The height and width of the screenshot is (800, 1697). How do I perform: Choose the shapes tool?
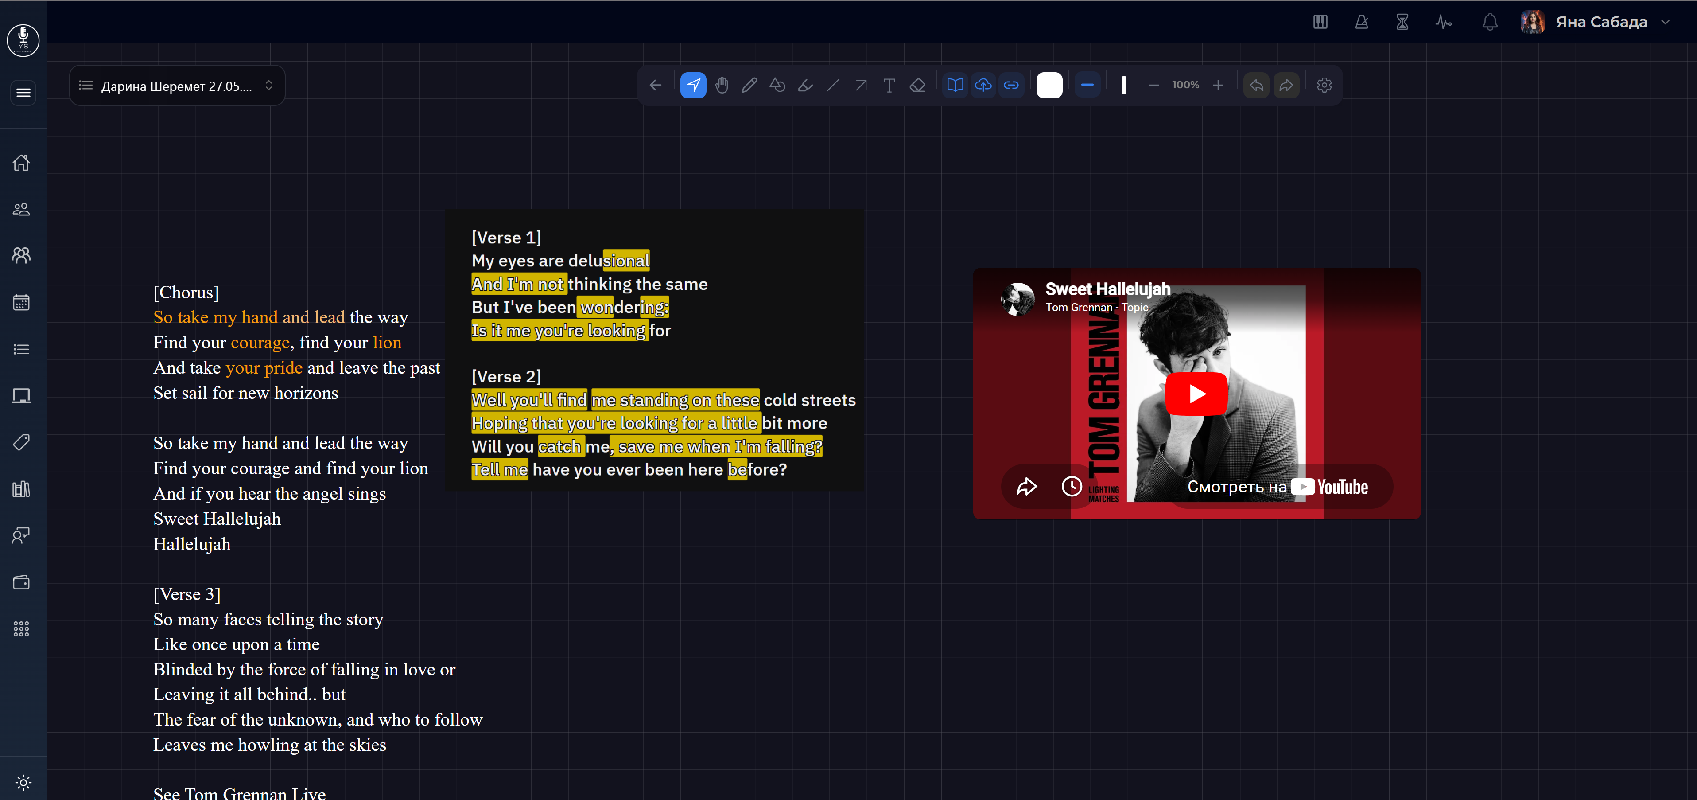777,85
